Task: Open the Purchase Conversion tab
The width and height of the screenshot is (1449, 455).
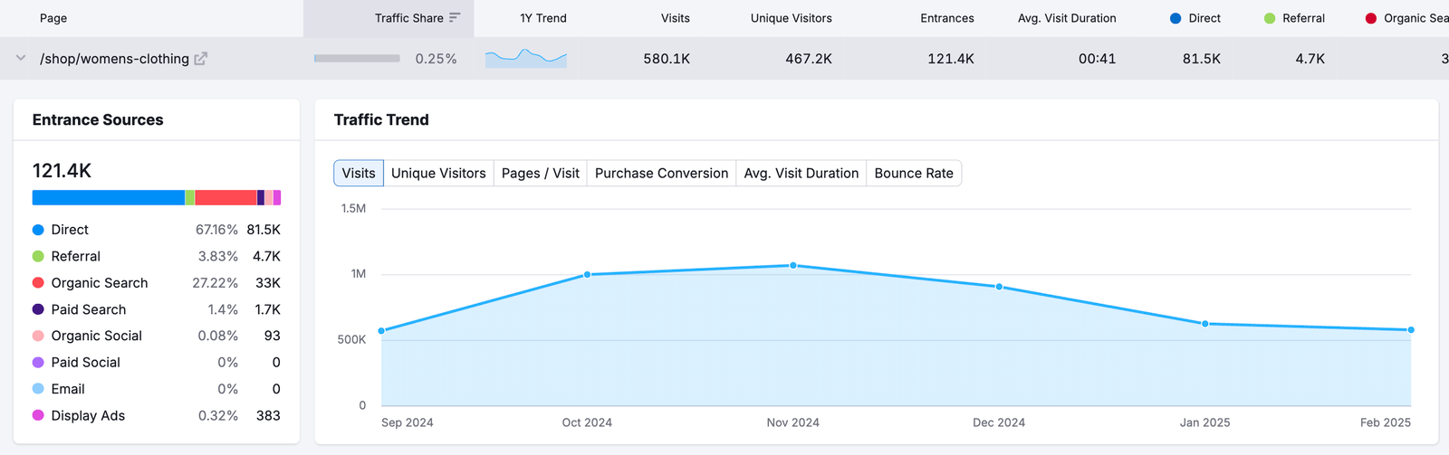Action: click(x=661, y=174)
